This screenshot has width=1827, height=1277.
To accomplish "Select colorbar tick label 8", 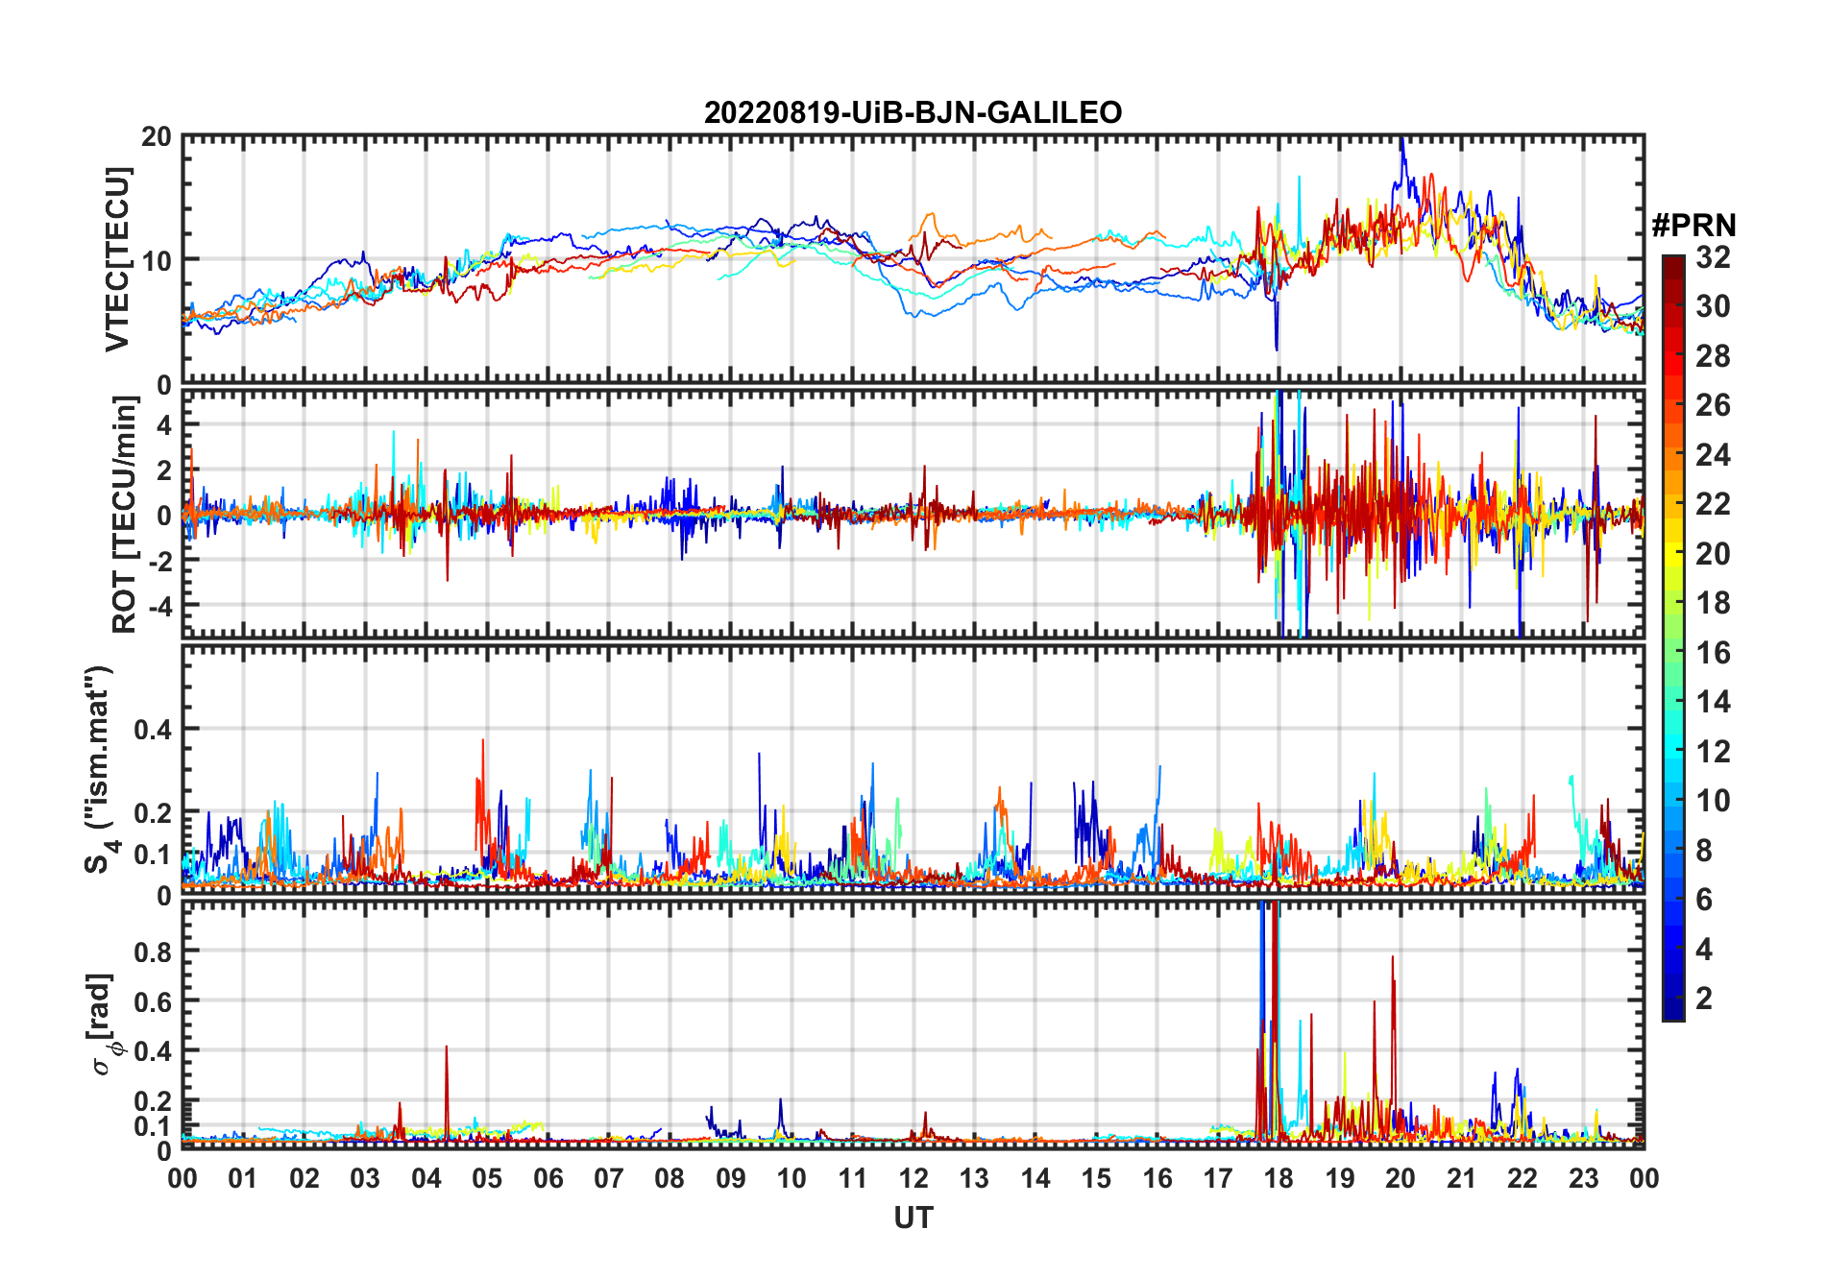I will (1704, 851).
